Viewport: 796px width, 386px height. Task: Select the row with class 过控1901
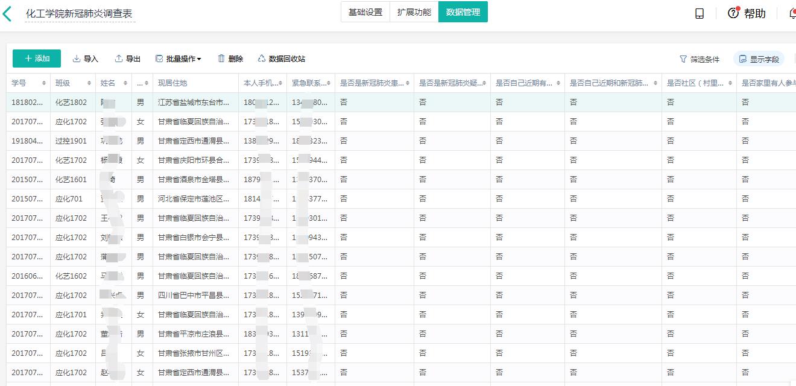[71, 141]
